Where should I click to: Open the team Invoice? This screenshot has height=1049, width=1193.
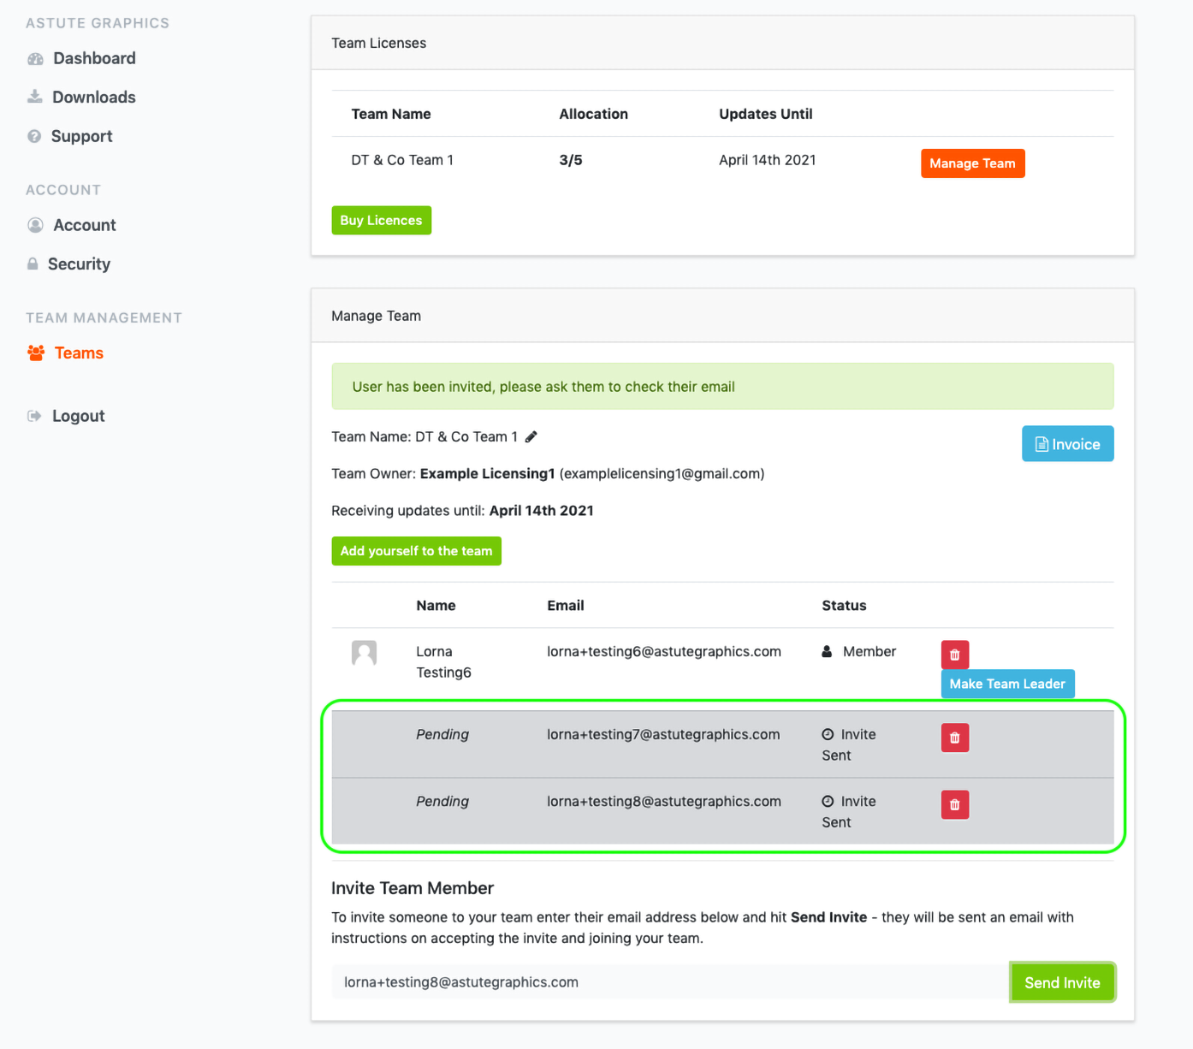(1067, 444)
